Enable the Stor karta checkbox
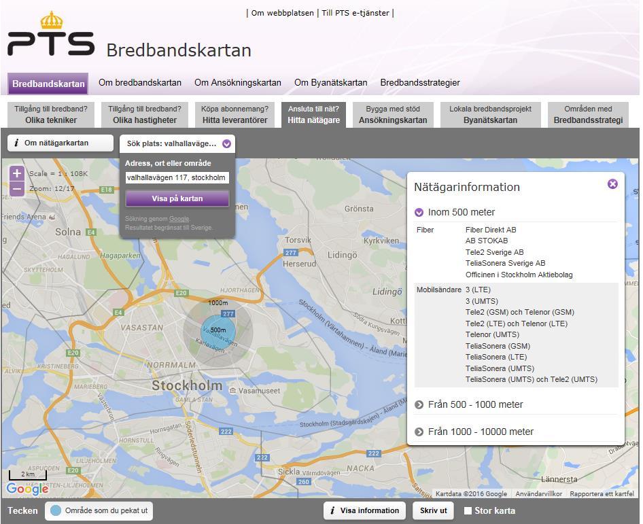This screenshot has width=643, height=524. (468, 510)
